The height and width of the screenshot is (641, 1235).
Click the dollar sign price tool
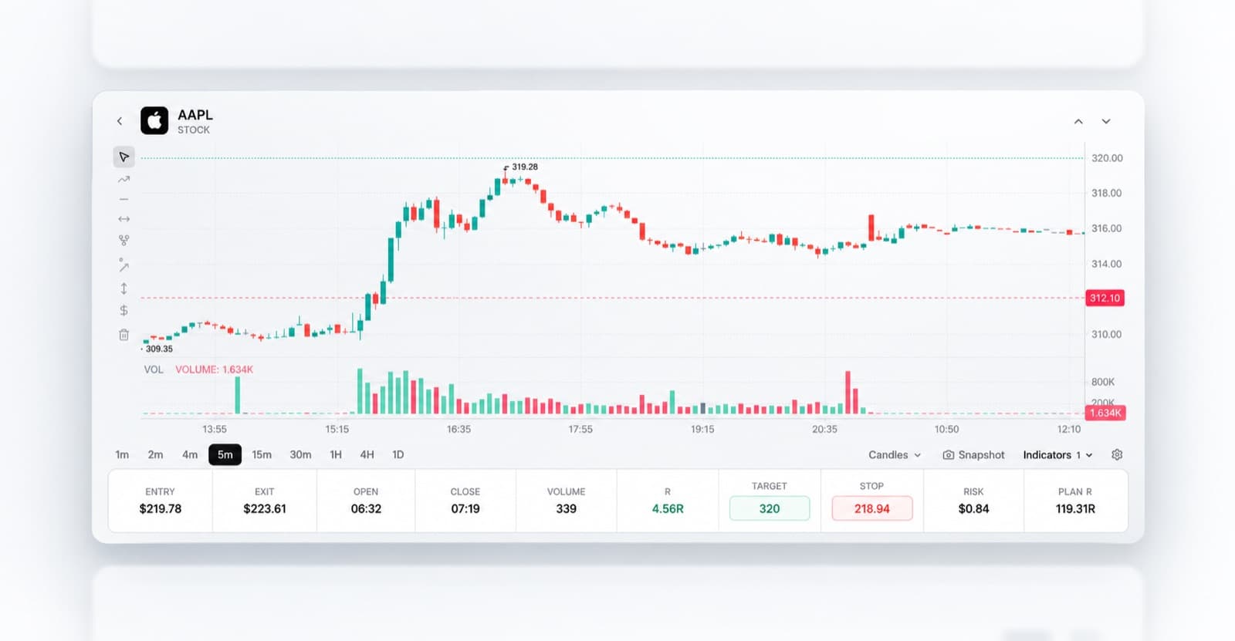[123, 310]
